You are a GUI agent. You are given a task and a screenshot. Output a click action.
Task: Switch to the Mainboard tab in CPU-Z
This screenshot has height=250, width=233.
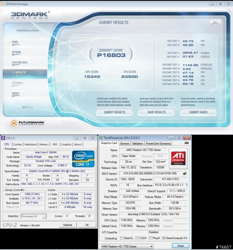(31, 145)
